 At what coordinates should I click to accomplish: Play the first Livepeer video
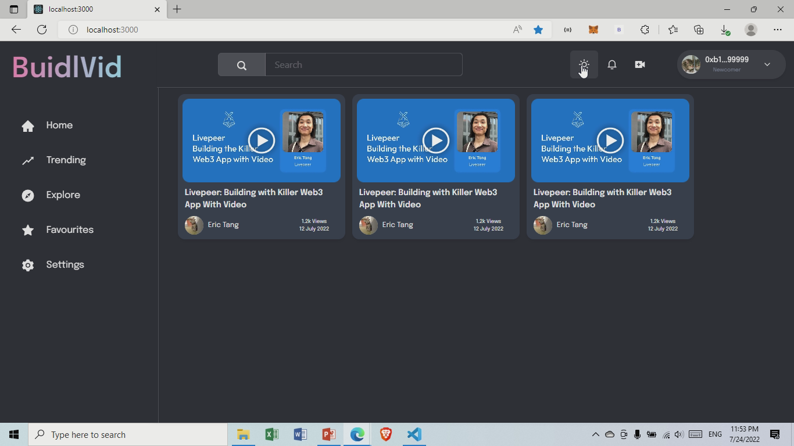point(262,141)
